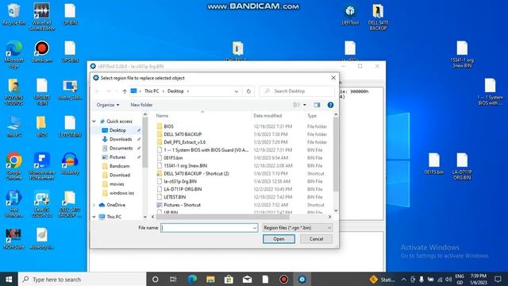Screen dimensions: 508x286
Task: Open the volume control in tray
Action: [x=448, y=279]
